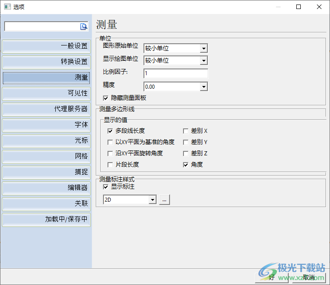Image resolution: width=330 pixels, height=285 pixels.
Task: Enable 沿XY平面旋转角度 checkbox
Action: 110,154
